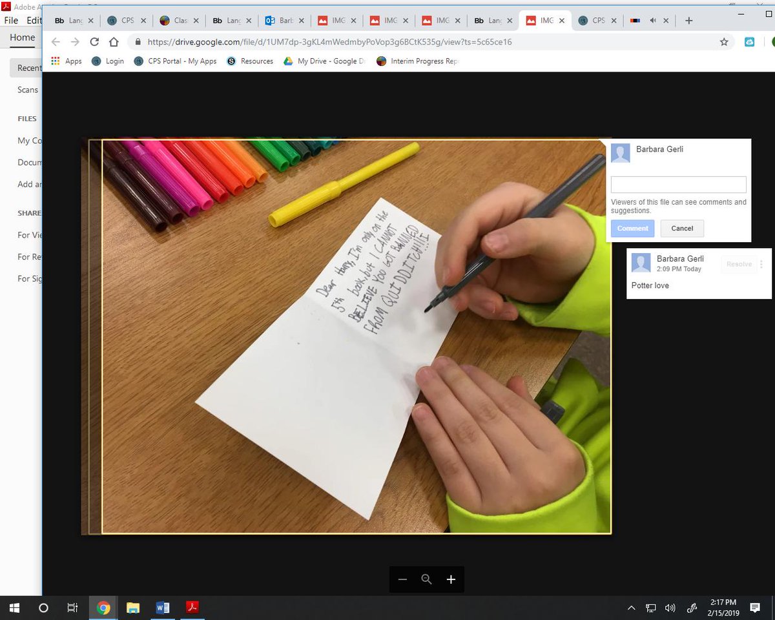Click the blue extension icon beside the star
Screen dimensions: 775x620
pyautogui.click(x=750, y=42)
